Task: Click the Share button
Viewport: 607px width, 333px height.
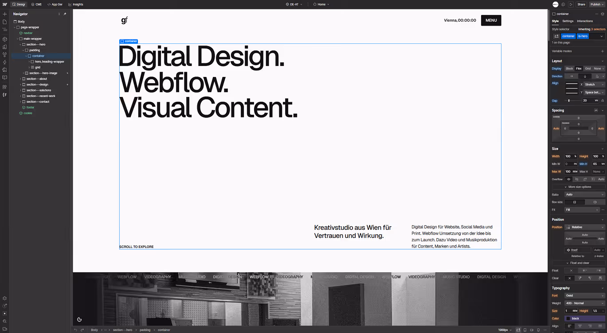Action: [581, 4]
